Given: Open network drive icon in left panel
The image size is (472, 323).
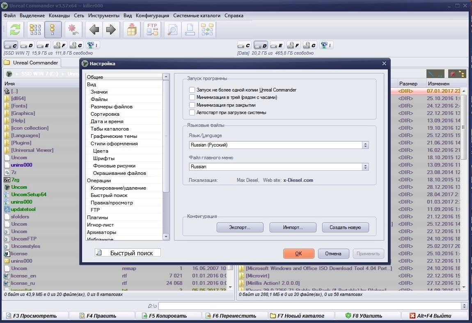Looking at the screenshot, I should (x=92, y=46).
